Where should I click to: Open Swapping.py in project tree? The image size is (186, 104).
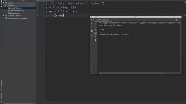pos(15,13)
